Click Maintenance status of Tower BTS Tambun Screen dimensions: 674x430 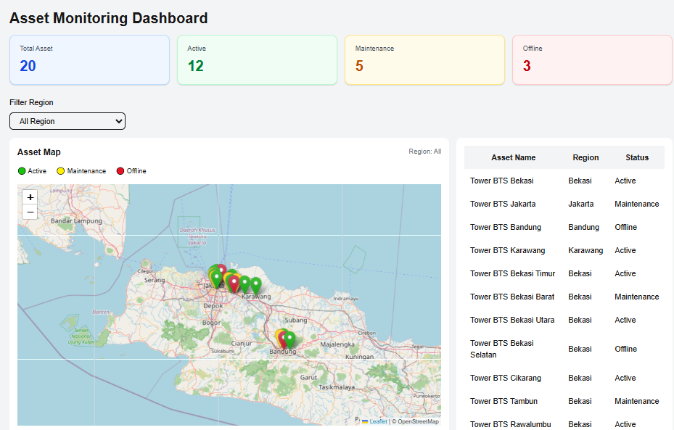point(636,401)
